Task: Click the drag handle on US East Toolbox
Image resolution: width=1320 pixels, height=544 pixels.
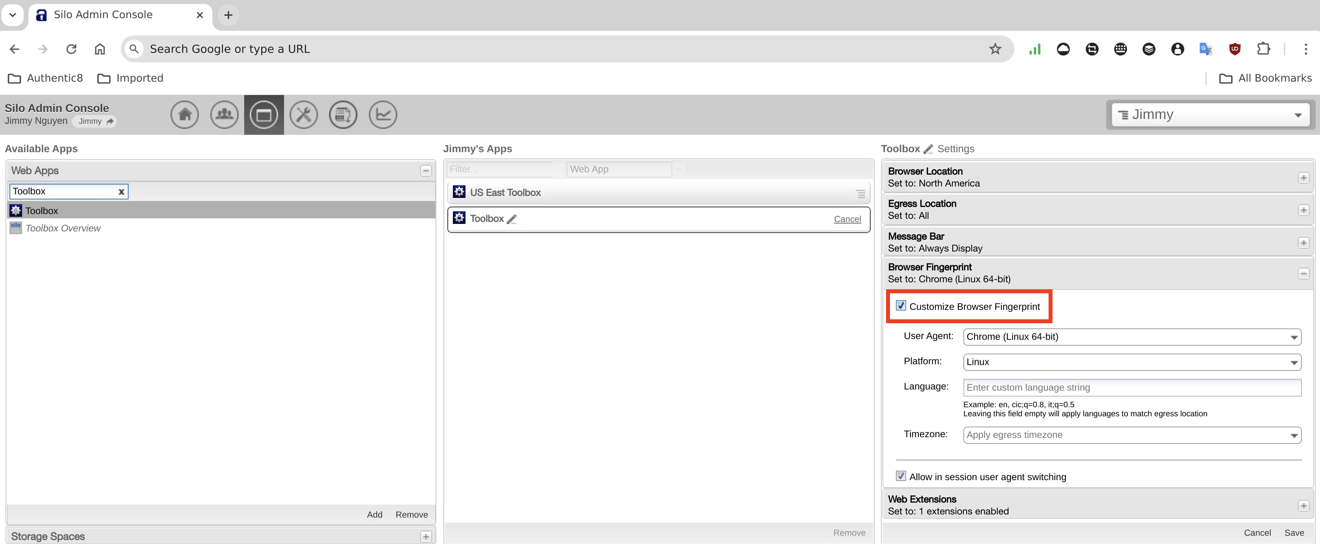Action: 860,194
